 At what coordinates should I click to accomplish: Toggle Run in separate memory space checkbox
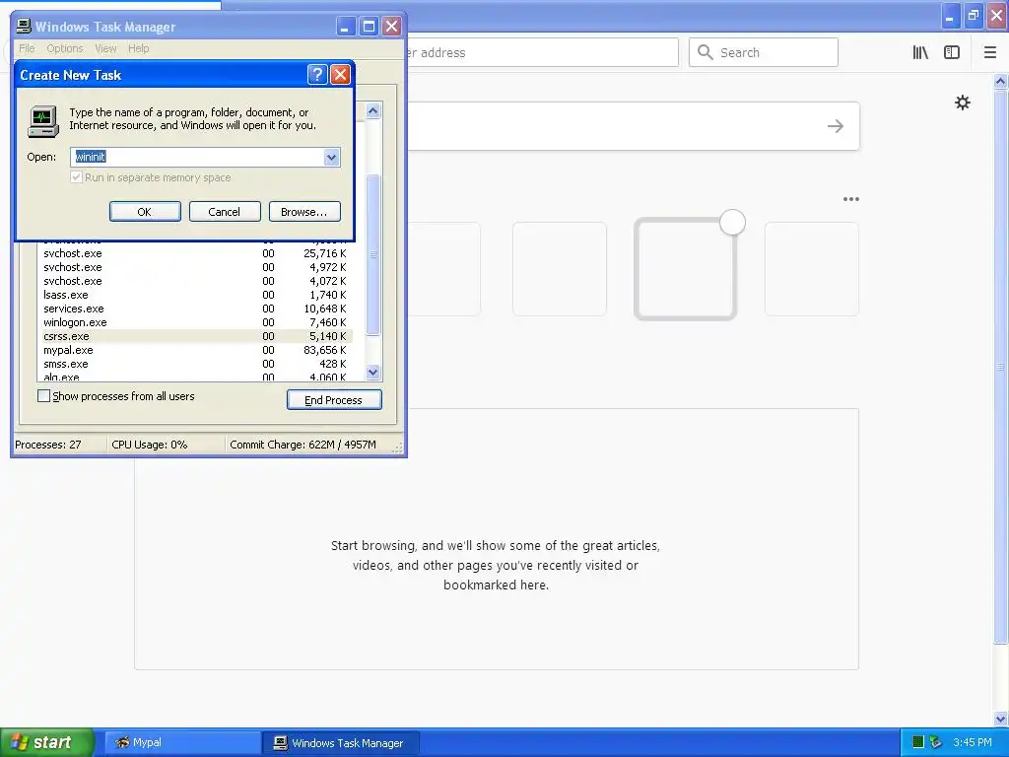click(76, 177)
